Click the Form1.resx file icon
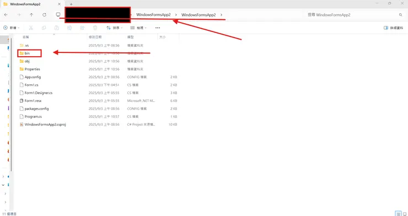Screen dimensions: 408x216 coord(22,101)
